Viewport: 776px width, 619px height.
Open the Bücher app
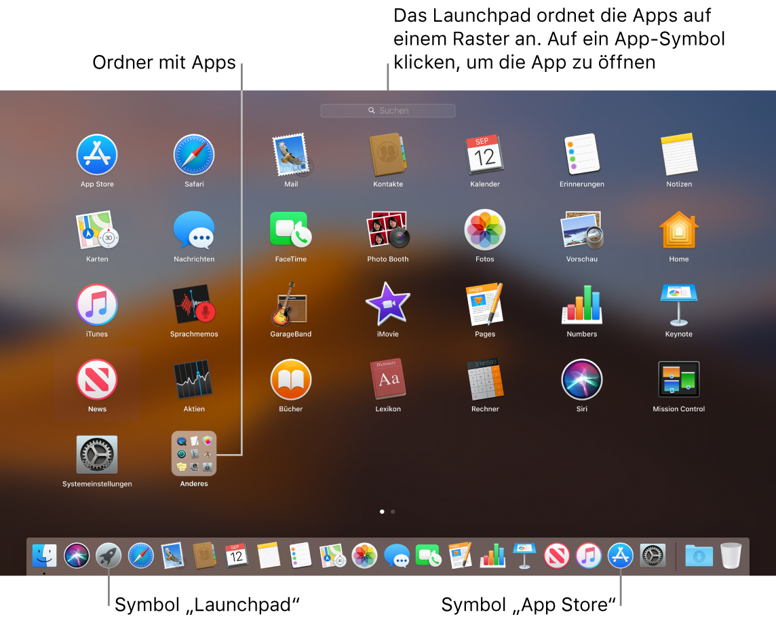pyautogui.click(x=290, y=379)
